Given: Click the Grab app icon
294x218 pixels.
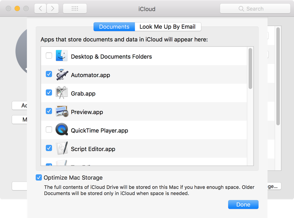Looking at the screenshot, I should (61, 93).
